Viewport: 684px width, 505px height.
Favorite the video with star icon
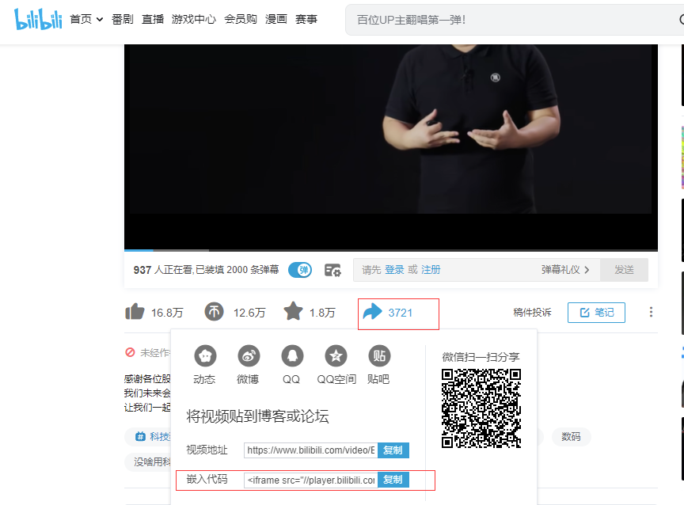tap(293, 311)
